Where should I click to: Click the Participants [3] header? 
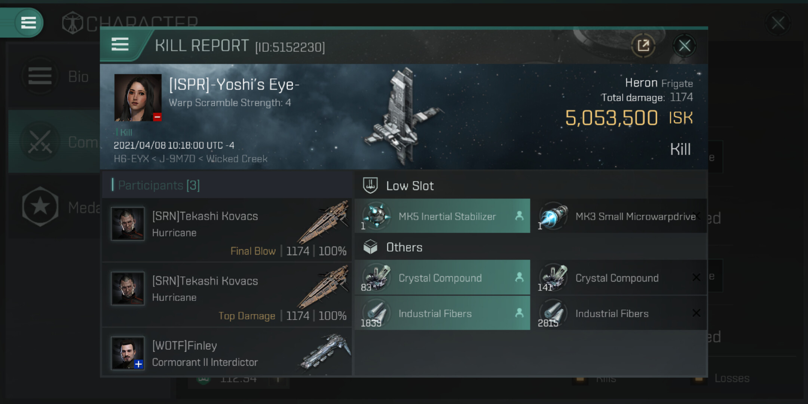click(x=159, y=185)
